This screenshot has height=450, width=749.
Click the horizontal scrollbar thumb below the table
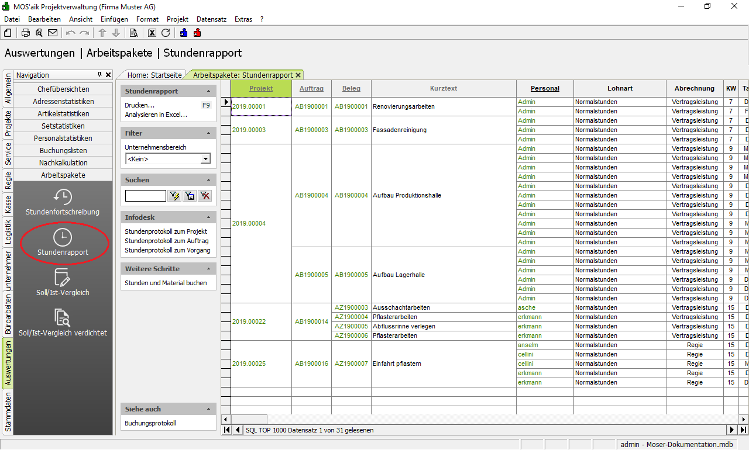click(249, 419)
